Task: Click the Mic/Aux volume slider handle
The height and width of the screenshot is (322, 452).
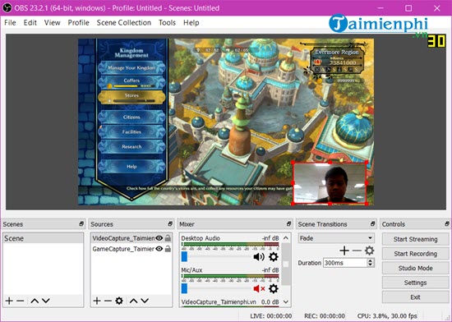Action: [184, 288]
